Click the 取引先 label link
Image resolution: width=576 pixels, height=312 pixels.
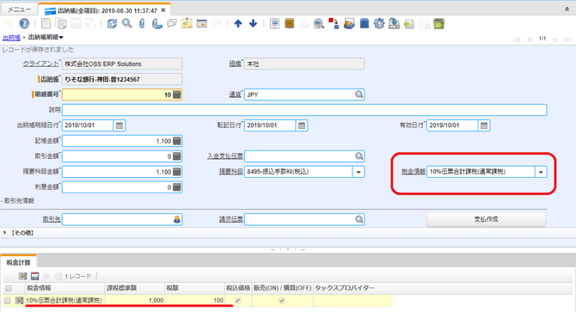(52, 219)
